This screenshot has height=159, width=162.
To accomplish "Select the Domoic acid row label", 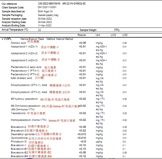I will (18, 43).
